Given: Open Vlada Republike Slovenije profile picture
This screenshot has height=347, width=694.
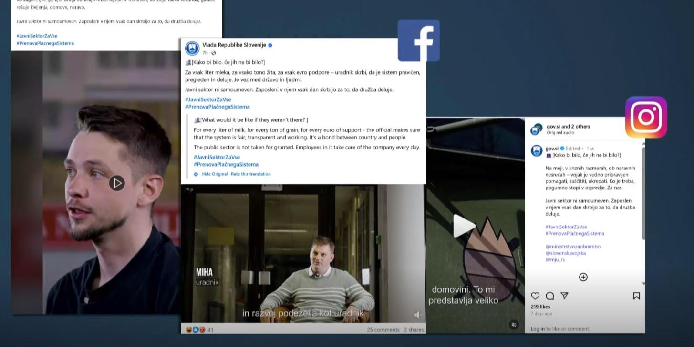Looking at the screenshot, I should point(192,48).
